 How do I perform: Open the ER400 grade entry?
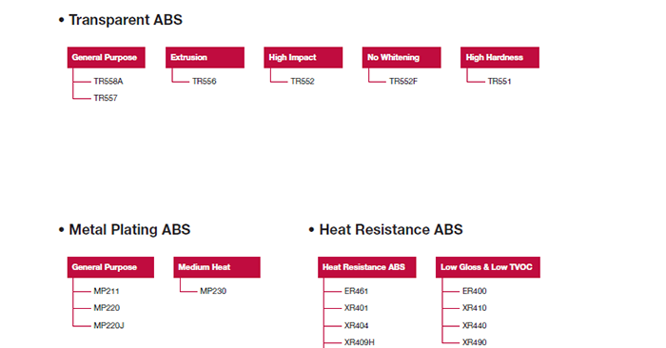click(x=475, y=291)
